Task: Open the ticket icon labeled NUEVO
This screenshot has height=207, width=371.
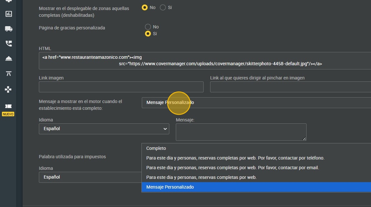Action: tap(8, 106)
